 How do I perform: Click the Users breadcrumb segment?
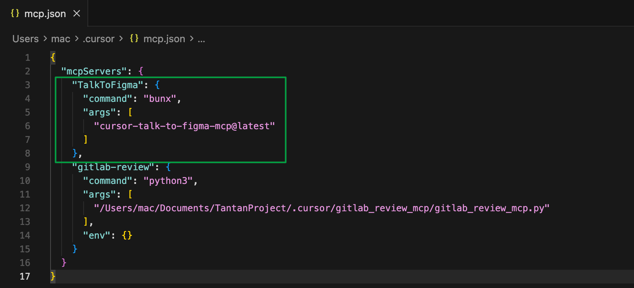point(25,39)
